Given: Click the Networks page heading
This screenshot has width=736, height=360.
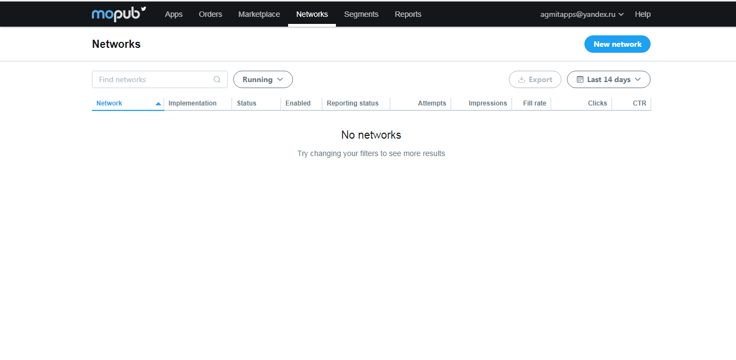Looking at the screenshot, I should [x=116, y=44].
